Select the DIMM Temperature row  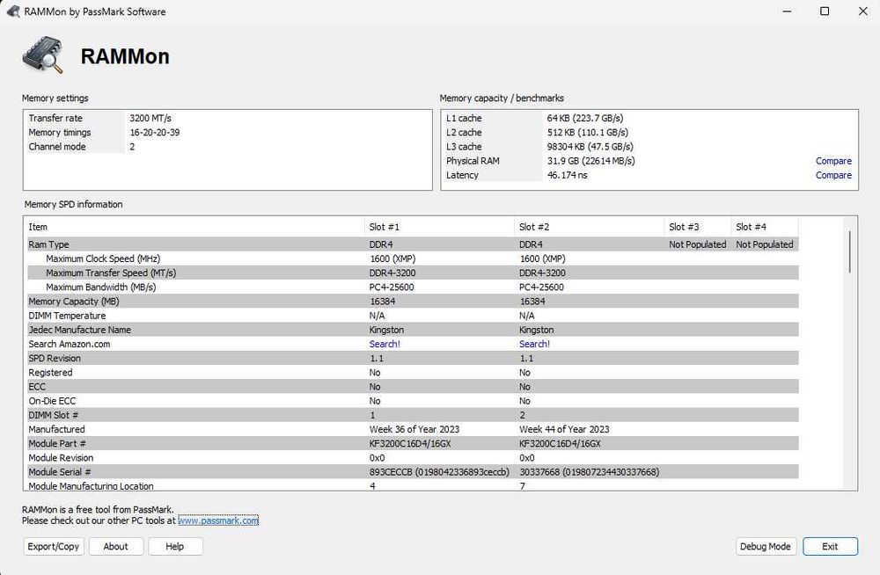(413, 316)
